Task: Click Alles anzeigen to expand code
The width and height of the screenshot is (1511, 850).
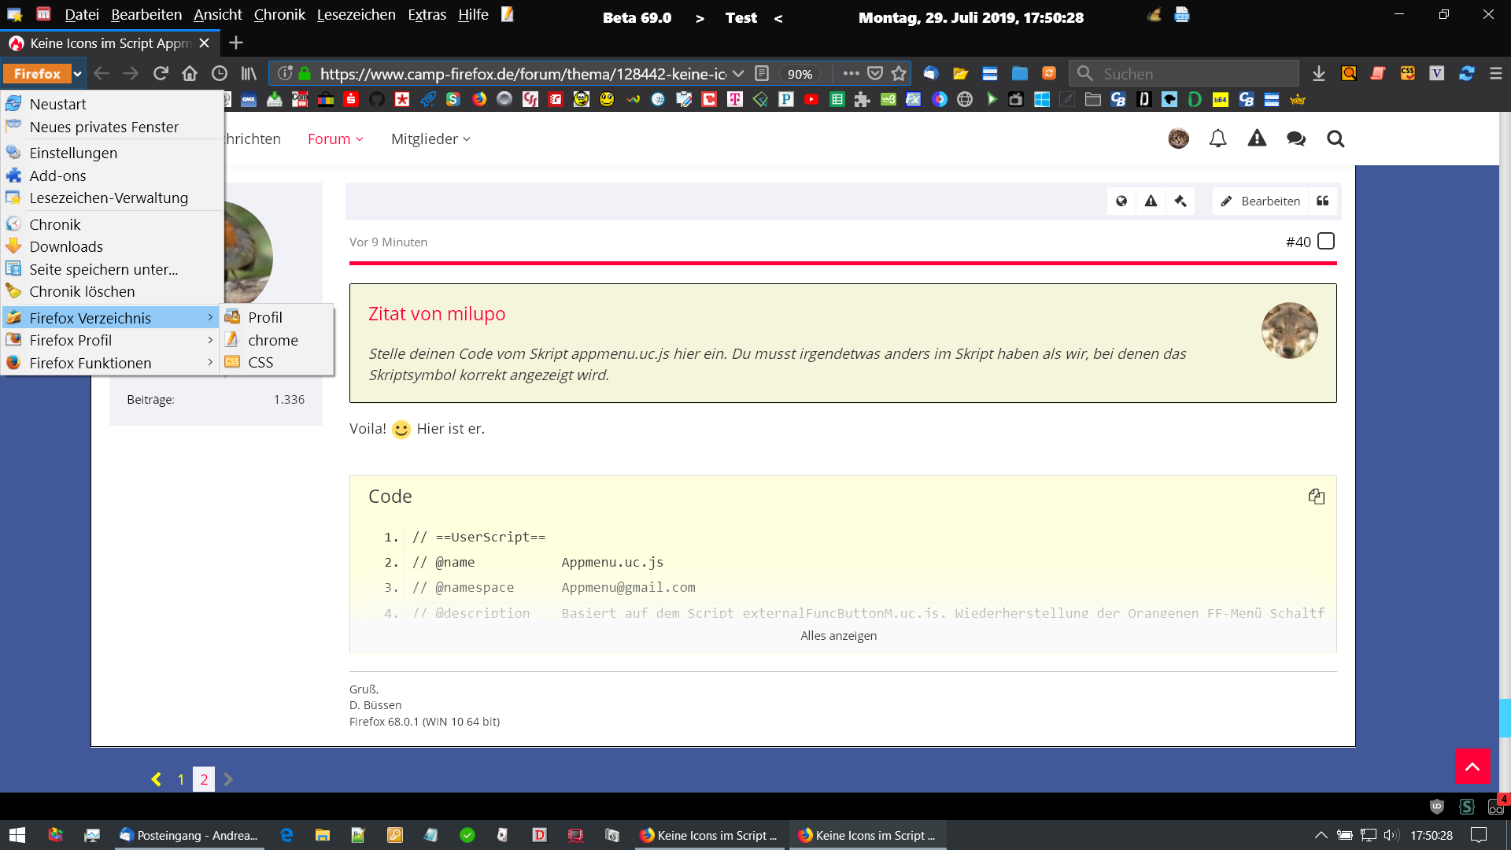Action: click(838, 635)
